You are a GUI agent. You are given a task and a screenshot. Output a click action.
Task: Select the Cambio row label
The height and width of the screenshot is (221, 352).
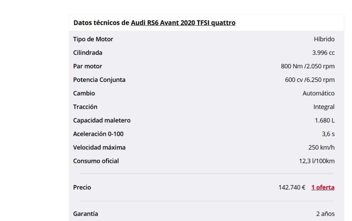84,93
